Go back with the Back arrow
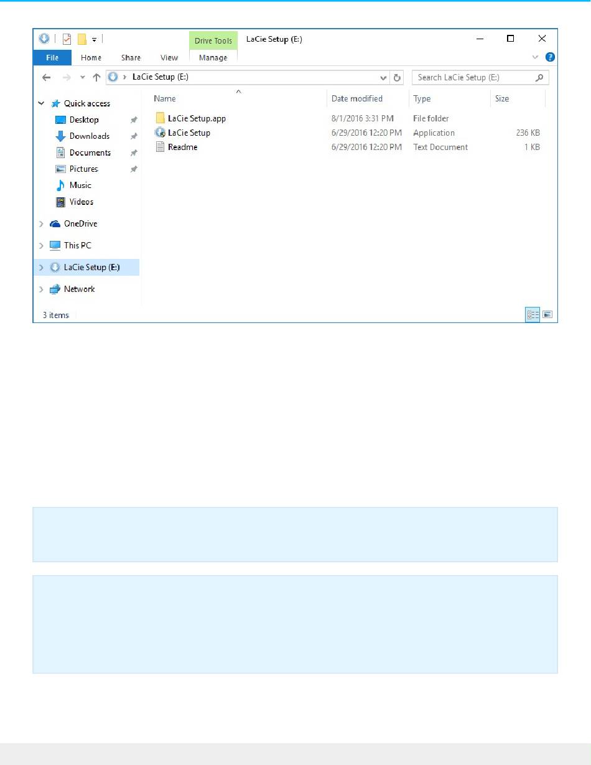Viewport: 591px width, 765px height. (x=46, y=77)
